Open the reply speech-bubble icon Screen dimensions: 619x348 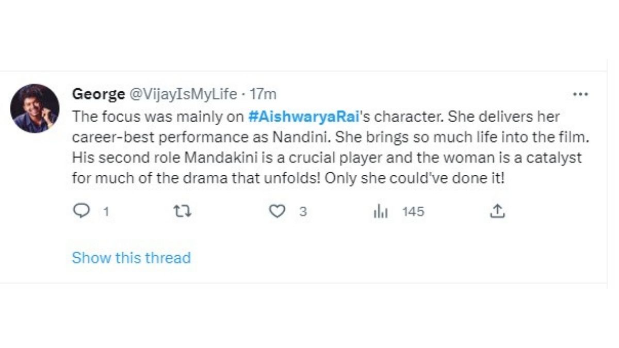[81, 211]
